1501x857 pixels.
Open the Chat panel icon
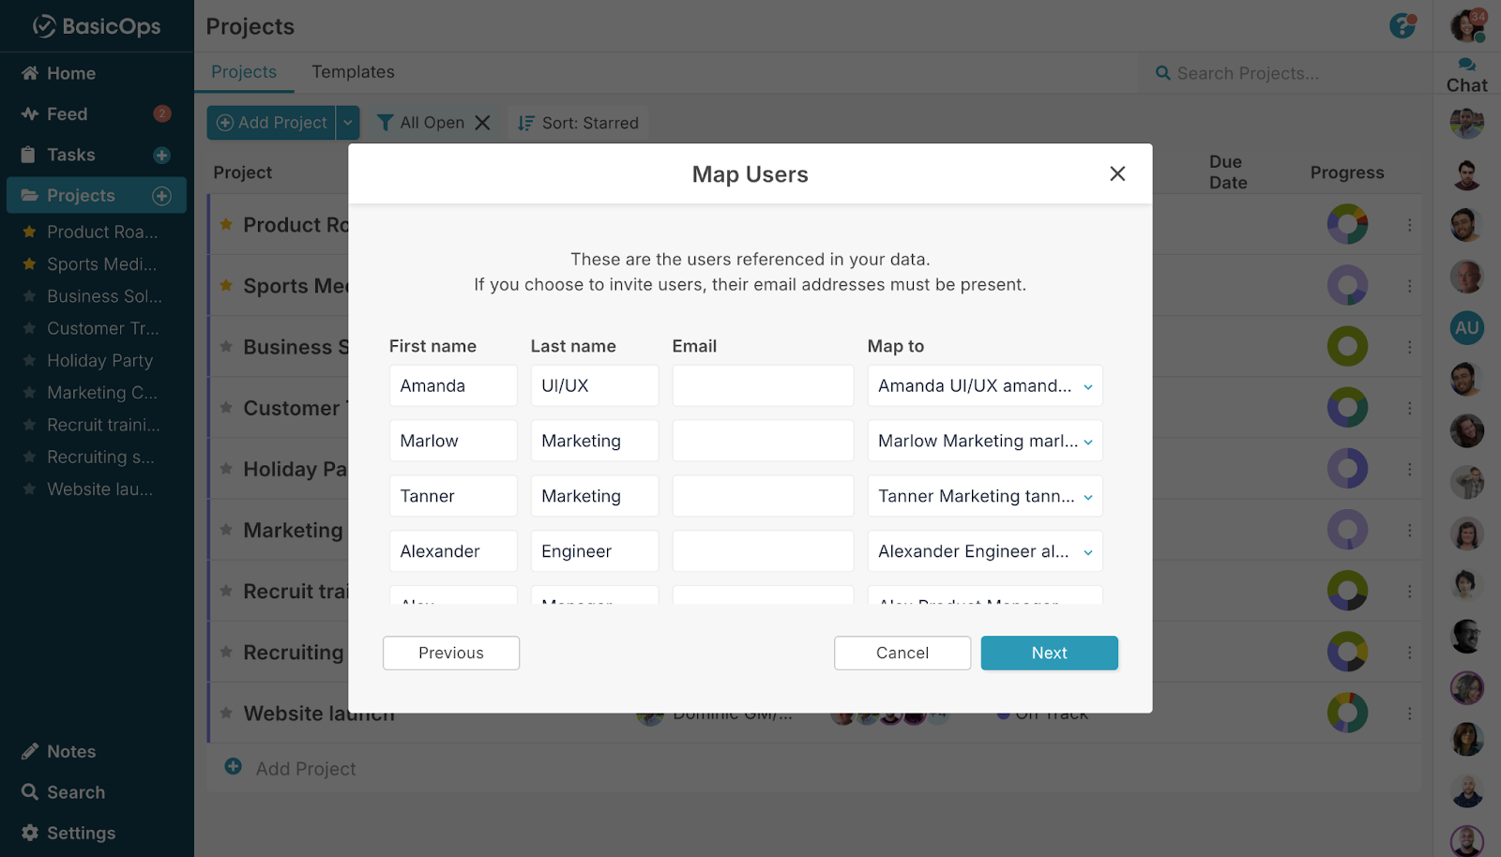point(1466,75)
